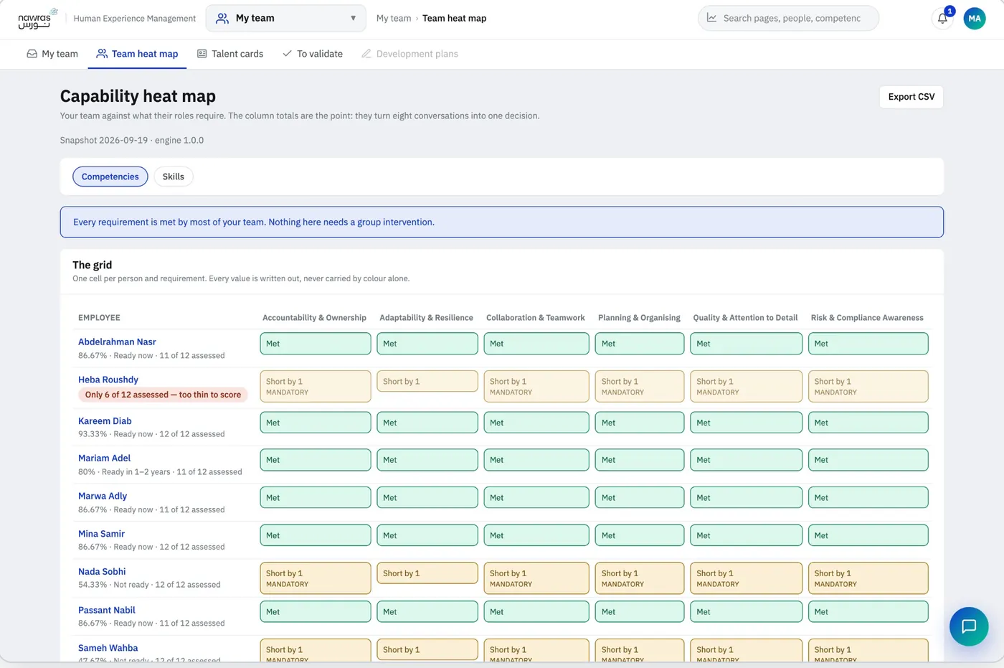This screenshot has width=1004, height=668.
Task: Click Heba Roushdy's 'too thin to score' badge
Action: point(164,395)
